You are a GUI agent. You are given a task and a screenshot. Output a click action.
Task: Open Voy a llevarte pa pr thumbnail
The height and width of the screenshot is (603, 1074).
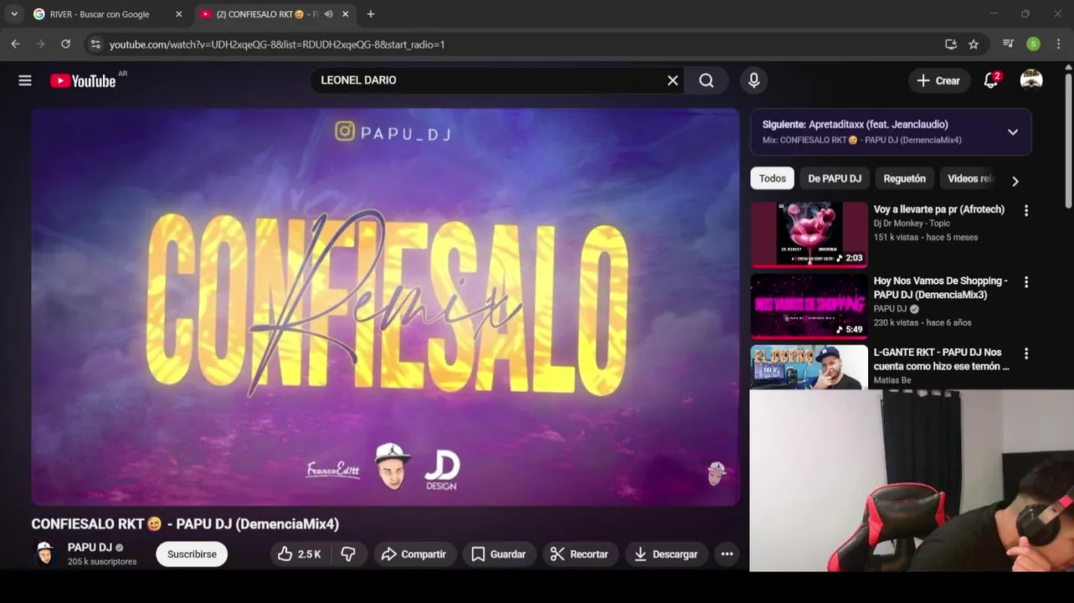pyautogui.click(x=809, y=234)
